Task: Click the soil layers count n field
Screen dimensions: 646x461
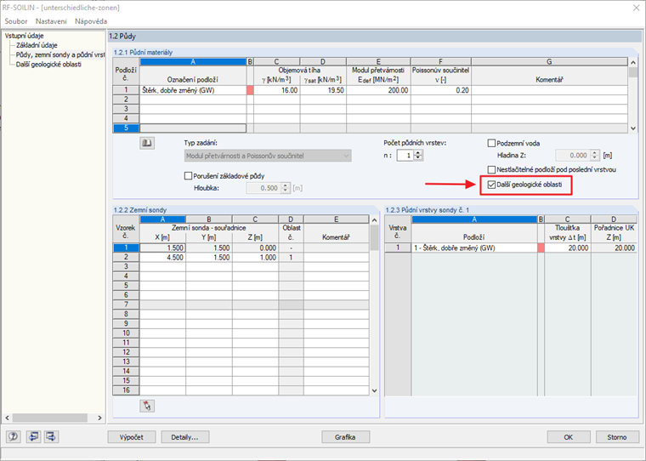Action: (405, 156)
